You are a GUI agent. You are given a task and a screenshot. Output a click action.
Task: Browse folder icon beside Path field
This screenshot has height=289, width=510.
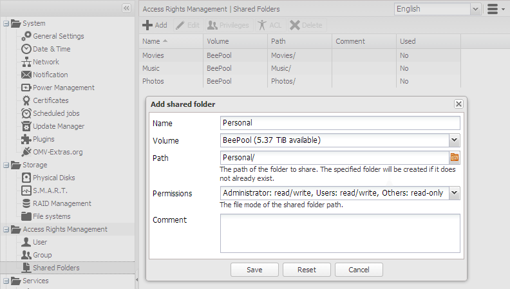(x=455, y=158)
